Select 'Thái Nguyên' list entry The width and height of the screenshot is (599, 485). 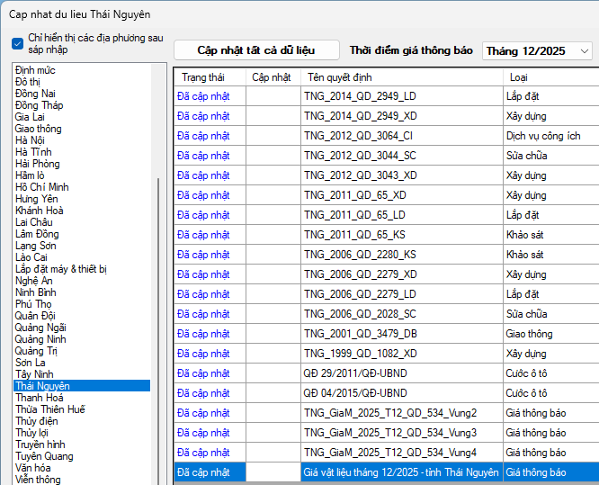tap(42, 386)
